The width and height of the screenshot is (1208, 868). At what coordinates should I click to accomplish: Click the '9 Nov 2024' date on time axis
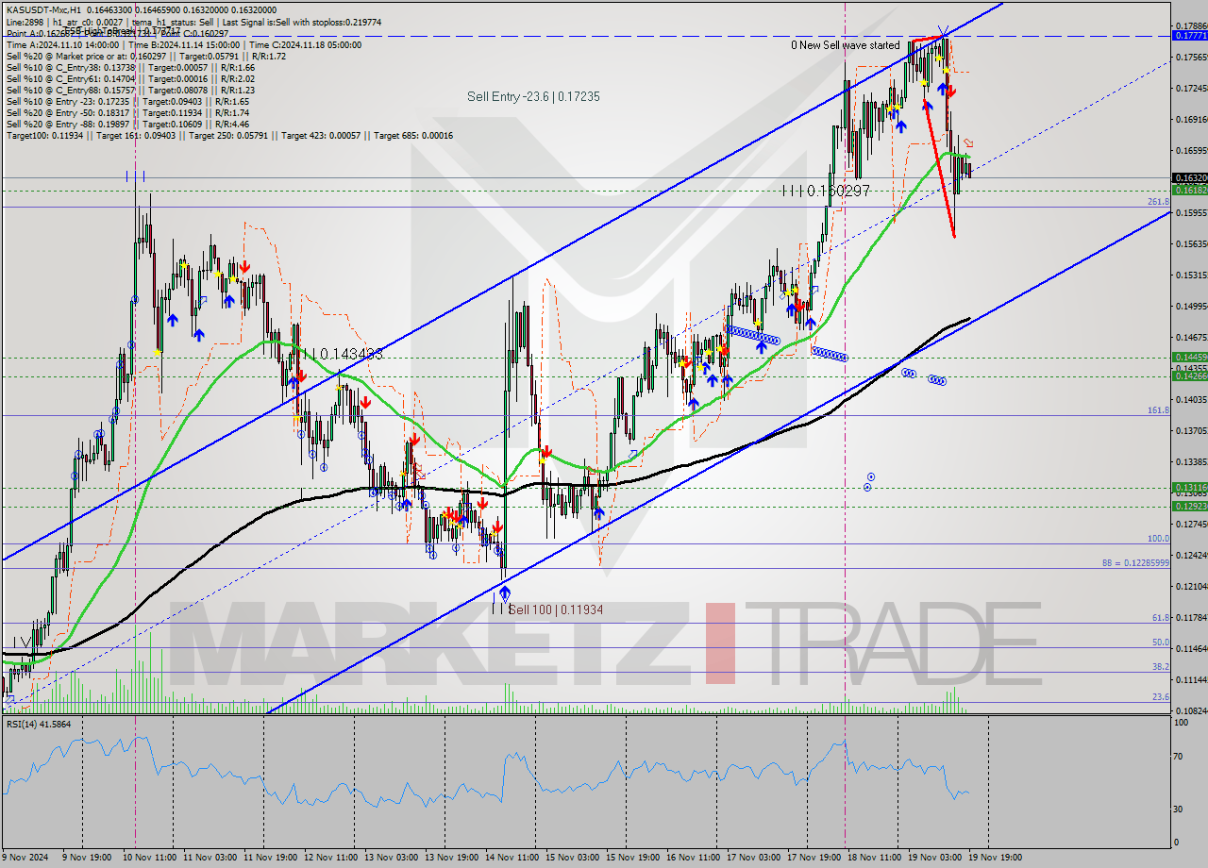click(x=25, y=858)
